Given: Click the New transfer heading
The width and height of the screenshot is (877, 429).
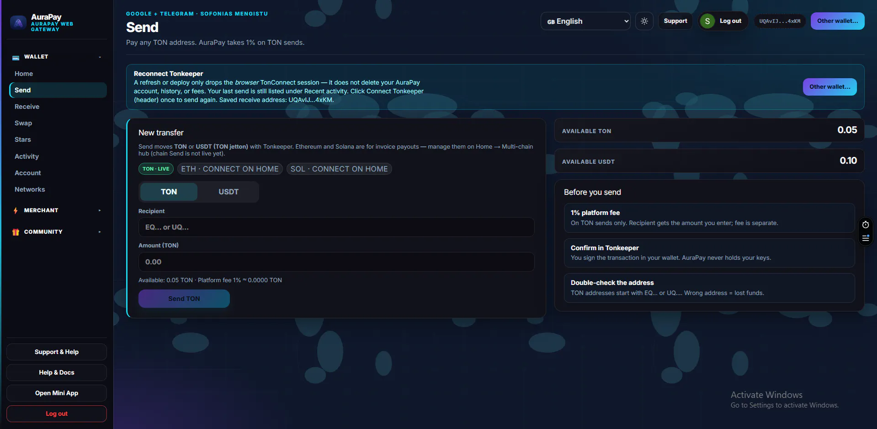Looking at the screenshot, I should click(x=161, y=133).
